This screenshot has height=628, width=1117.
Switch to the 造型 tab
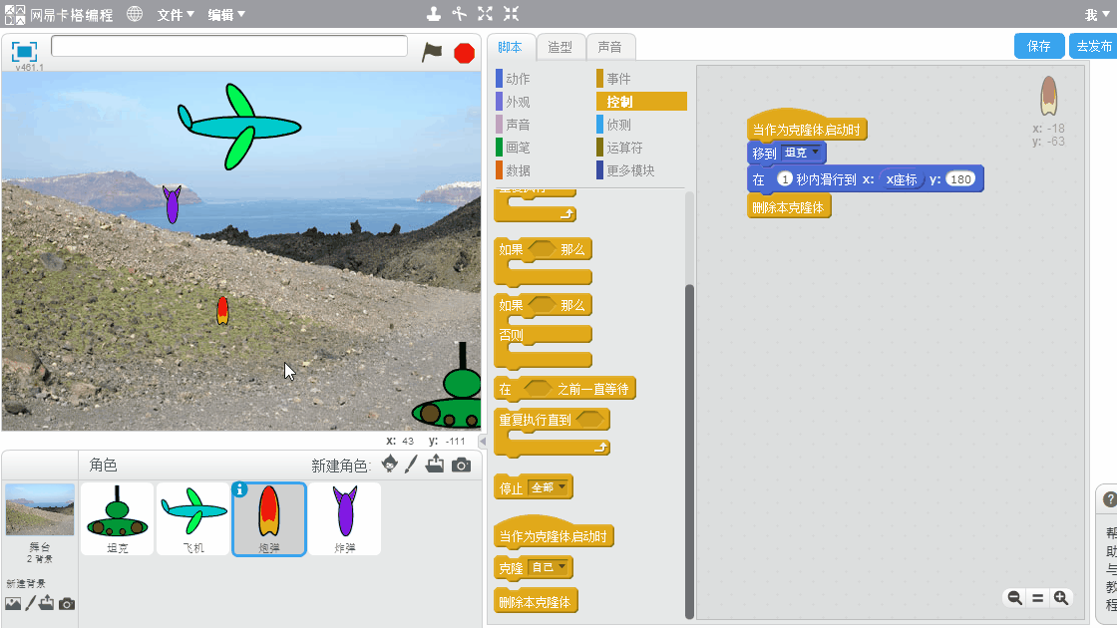click(559, 47)
